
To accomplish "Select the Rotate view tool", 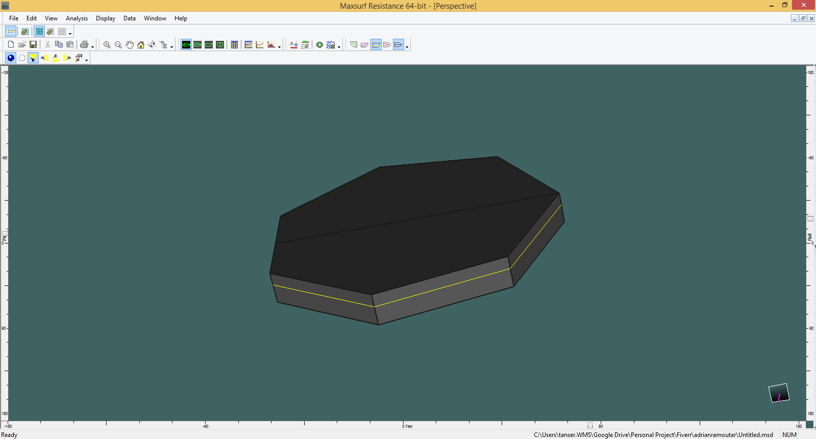I will pyautogui.click(x=152, y=45).
